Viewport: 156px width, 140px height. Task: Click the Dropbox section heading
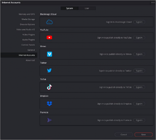pos(44,96)
